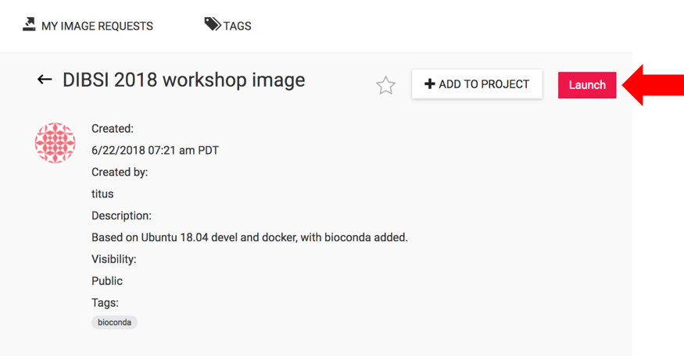Click the price-tags icon next to TAGS

pyautogui.click(x=213, y=24)
